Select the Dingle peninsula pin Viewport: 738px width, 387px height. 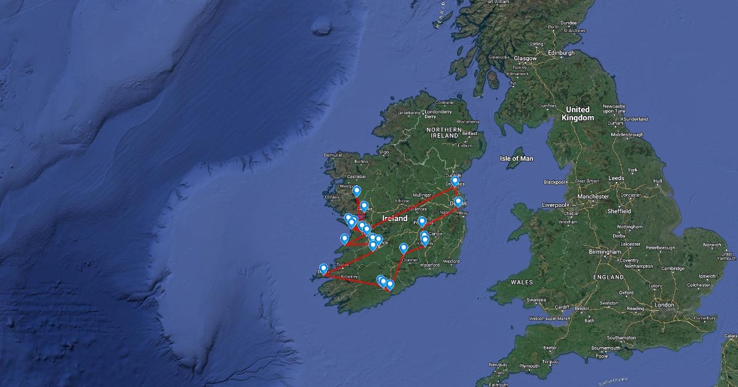(x=323, y=269)
